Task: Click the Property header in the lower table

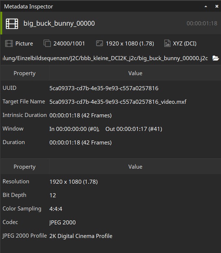Action: [25, 167]
